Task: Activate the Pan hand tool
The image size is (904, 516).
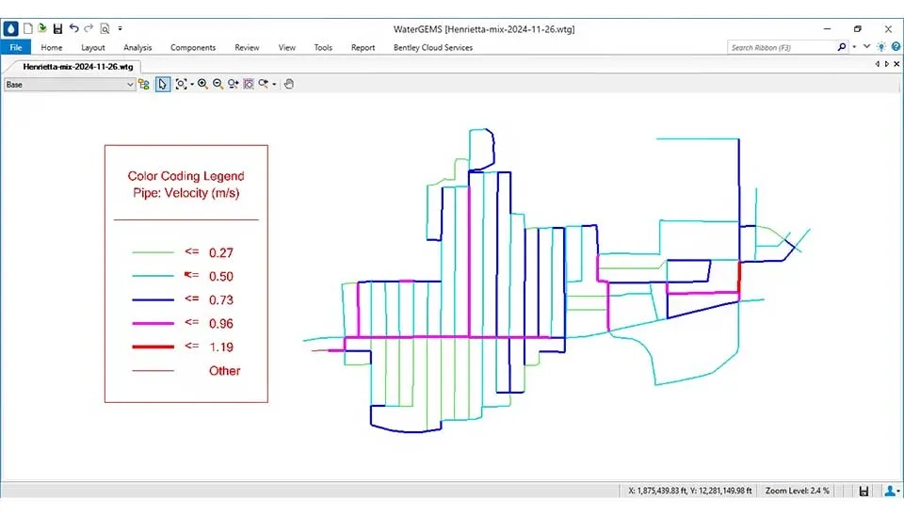Action: (289, 84)
